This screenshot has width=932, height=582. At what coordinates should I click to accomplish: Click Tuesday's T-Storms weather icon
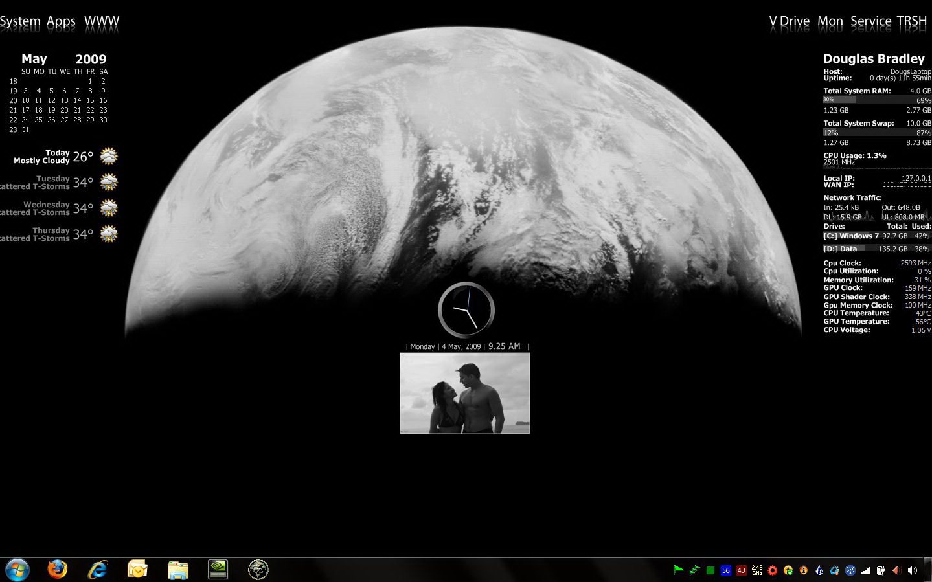pyautogui.click(x=109, y=182)
